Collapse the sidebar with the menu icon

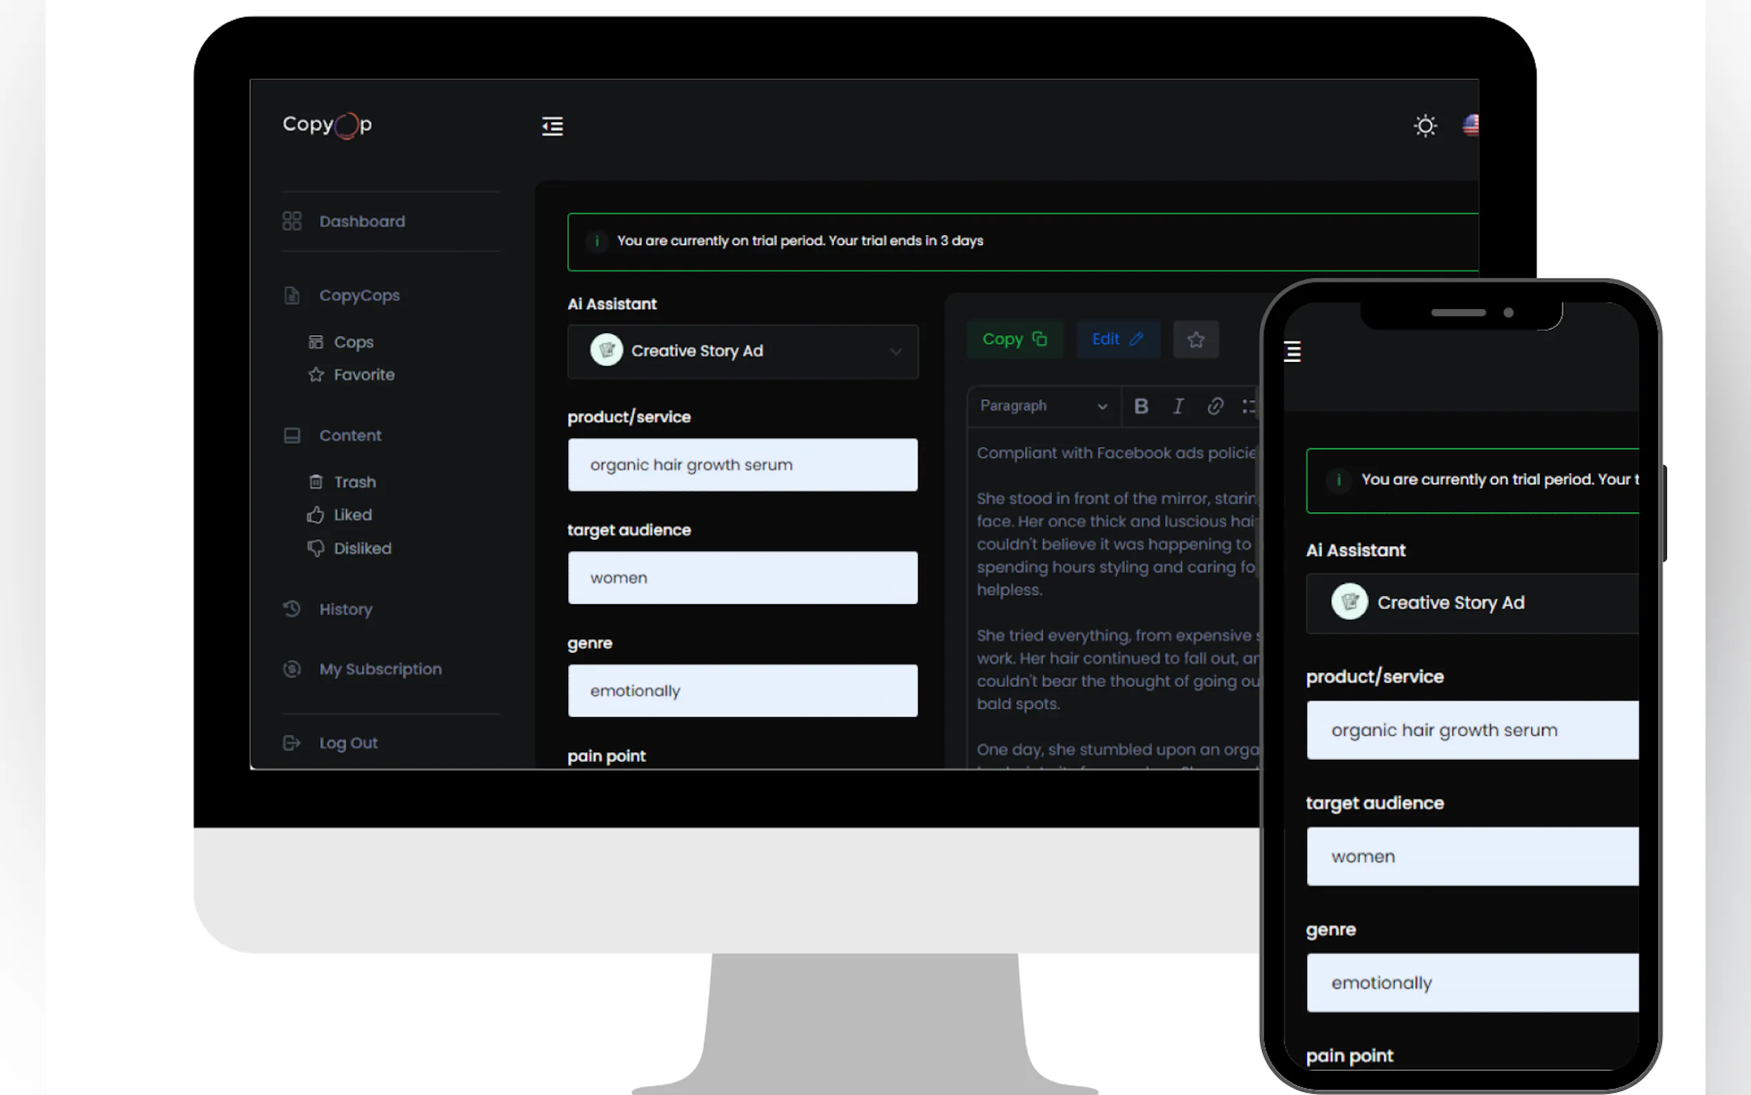[552, 127]
